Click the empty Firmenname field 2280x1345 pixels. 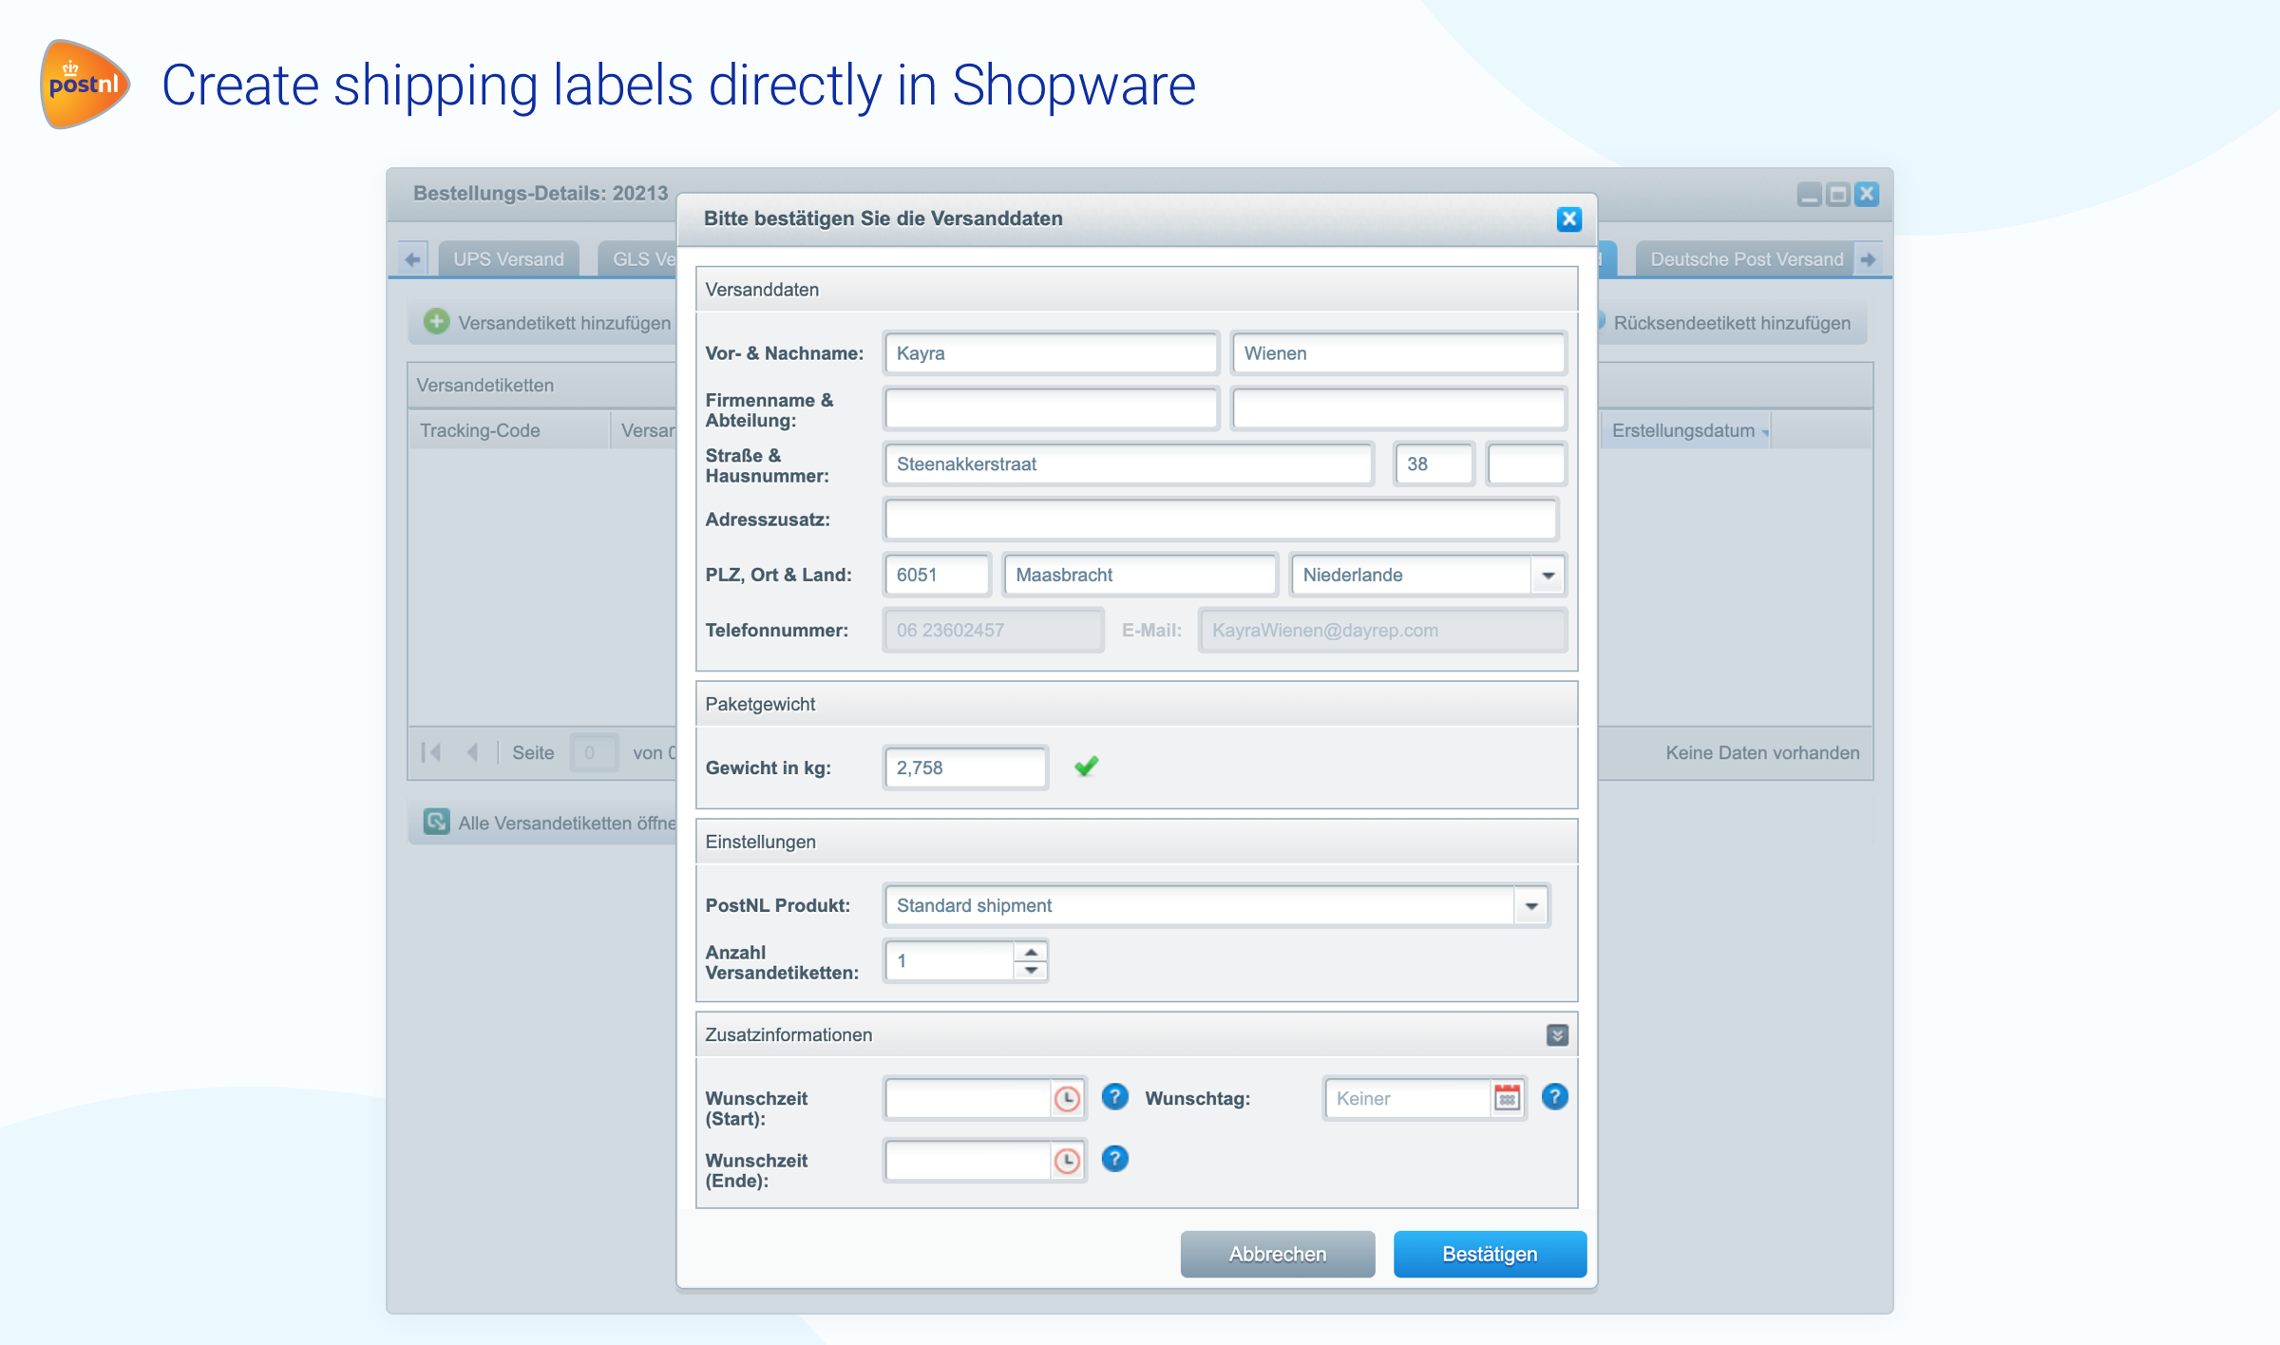pyautogui.click(x=1051, y=409)
